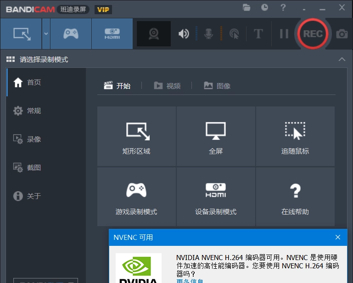Click the NVIDIA logo thumbnail

point(139,268)
